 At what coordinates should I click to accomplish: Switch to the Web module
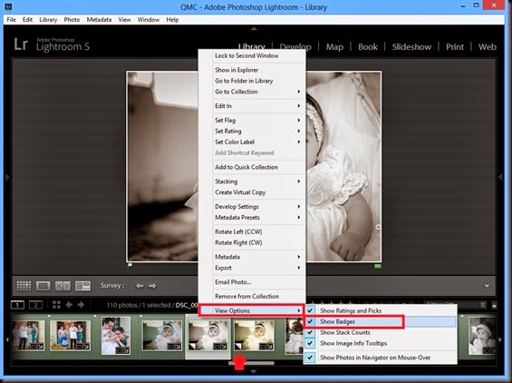[x=488, y=47]
